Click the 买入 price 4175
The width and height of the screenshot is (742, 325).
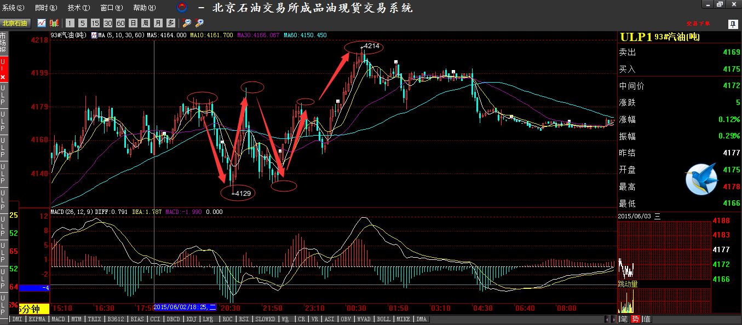731,69
